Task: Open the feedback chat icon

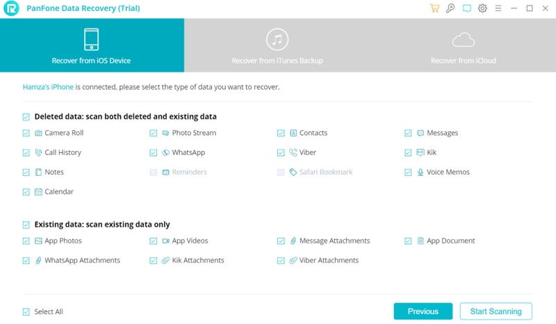Action: click(466, 8)
